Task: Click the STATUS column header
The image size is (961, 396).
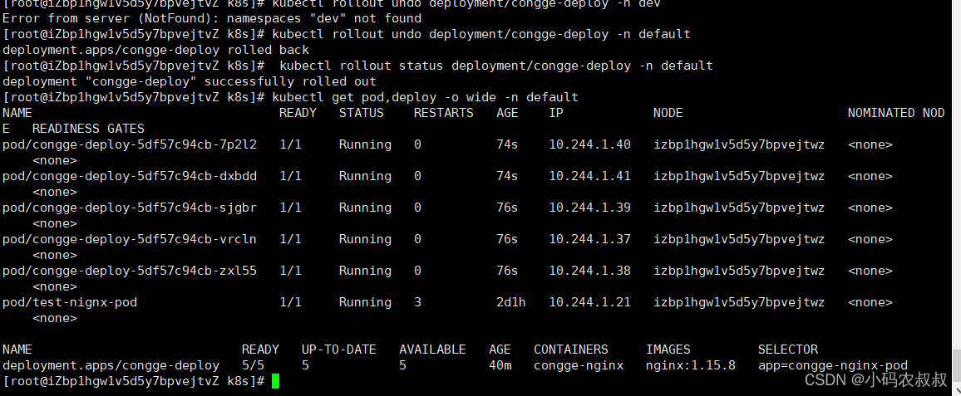Action: pos(361,113)
